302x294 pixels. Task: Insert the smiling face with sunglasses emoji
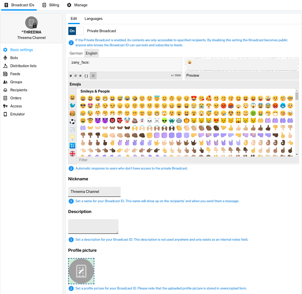point(83,106)
